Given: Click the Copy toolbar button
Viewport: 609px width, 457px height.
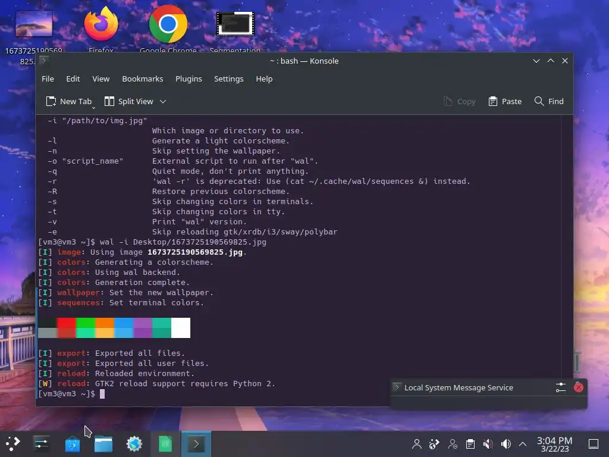Looking at the screenshot, I should 460,101.
